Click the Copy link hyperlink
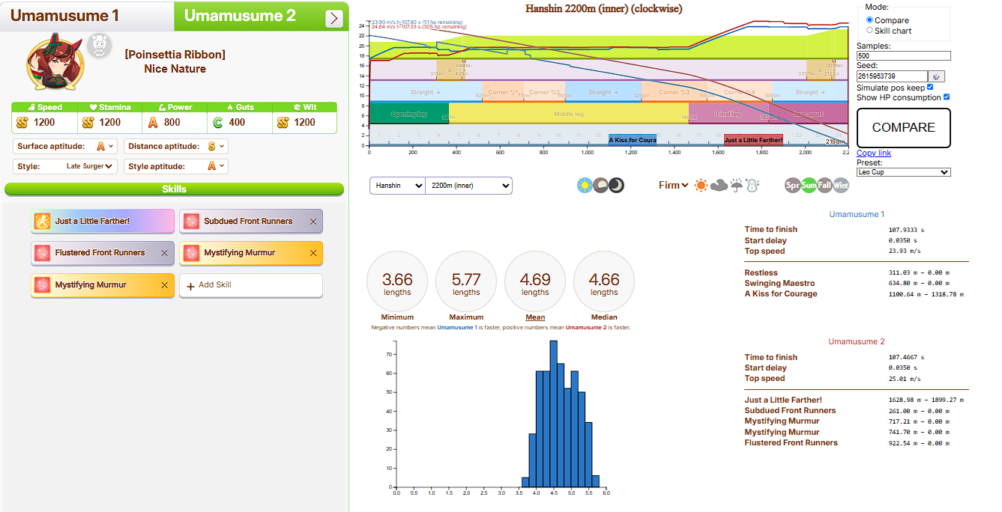This screenshot has width=1002, height=512. click(x=873, y=153)
